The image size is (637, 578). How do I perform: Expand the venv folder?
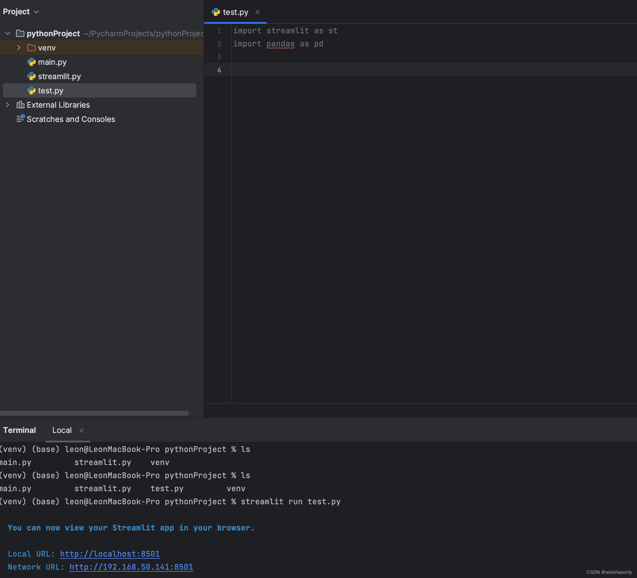19,48
